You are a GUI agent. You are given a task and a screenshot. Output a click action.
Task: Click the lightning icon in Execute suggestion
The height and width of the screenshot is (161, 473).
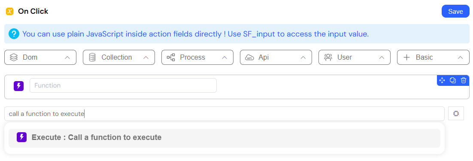click(22, 137)
